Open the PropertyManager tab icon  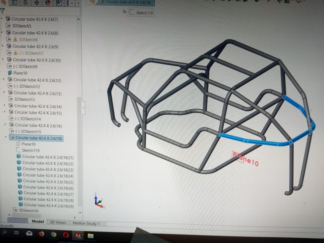15,2
